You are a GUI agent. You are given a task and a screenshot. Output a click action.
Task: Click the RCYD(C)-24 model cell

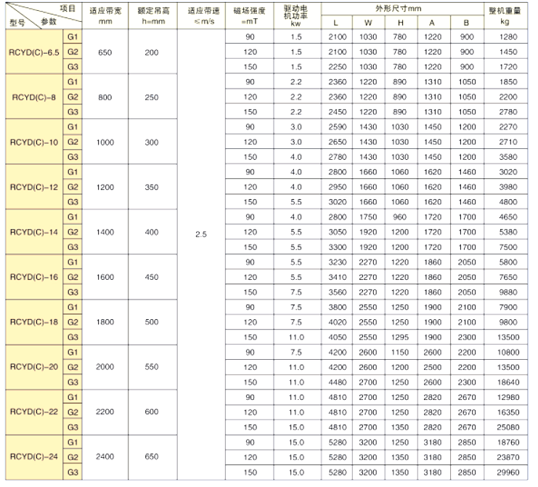tap(34, 457)
